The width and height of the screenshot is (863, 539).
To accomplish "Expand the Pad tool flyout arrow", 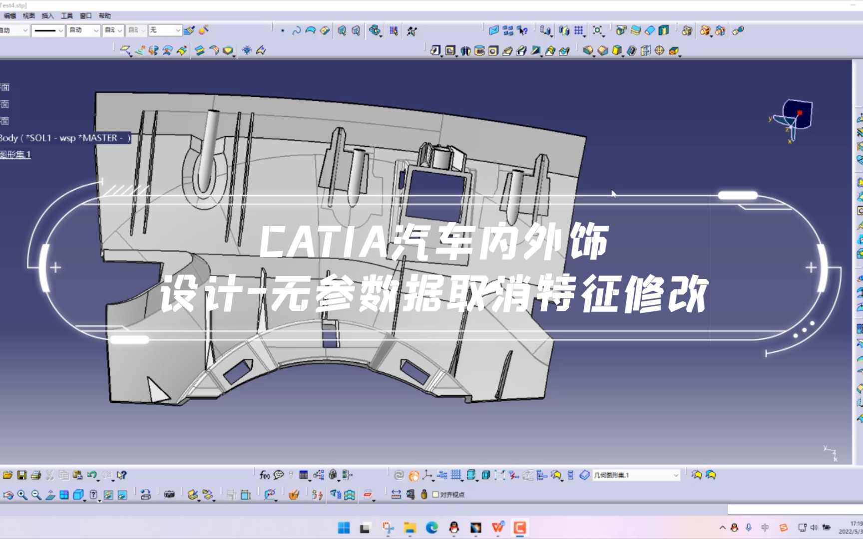I will [441, 56].
